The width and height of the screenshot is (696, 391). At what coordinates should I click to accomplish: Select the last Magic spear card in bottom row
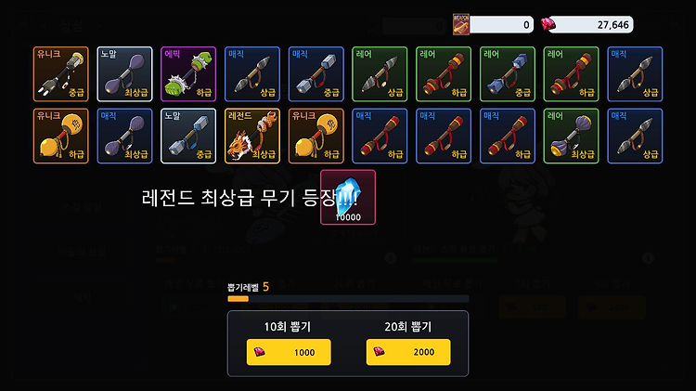coord(635,136)
